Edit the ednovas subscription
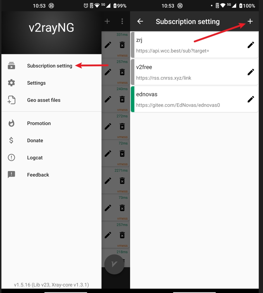This screenshot has width=263, height=293. coord(251,99)
